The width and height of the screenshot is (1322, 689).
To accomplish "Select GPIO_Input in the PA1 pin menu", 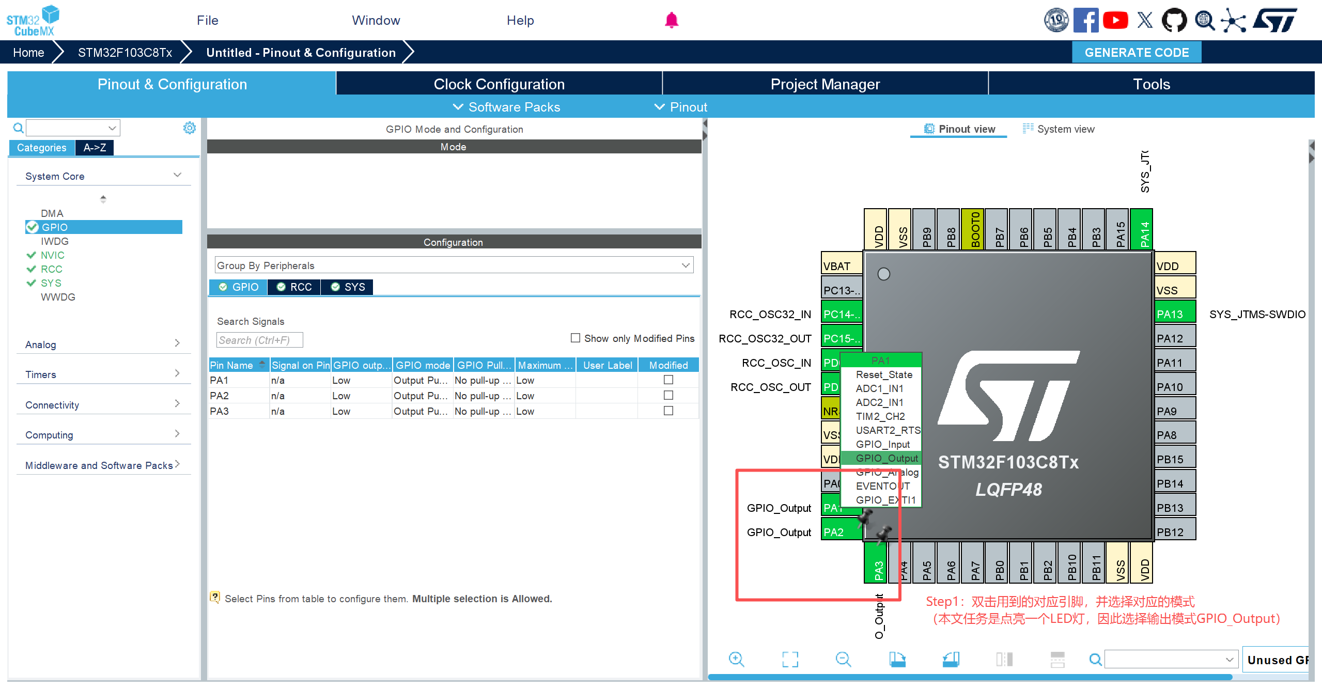I will 882,444.
